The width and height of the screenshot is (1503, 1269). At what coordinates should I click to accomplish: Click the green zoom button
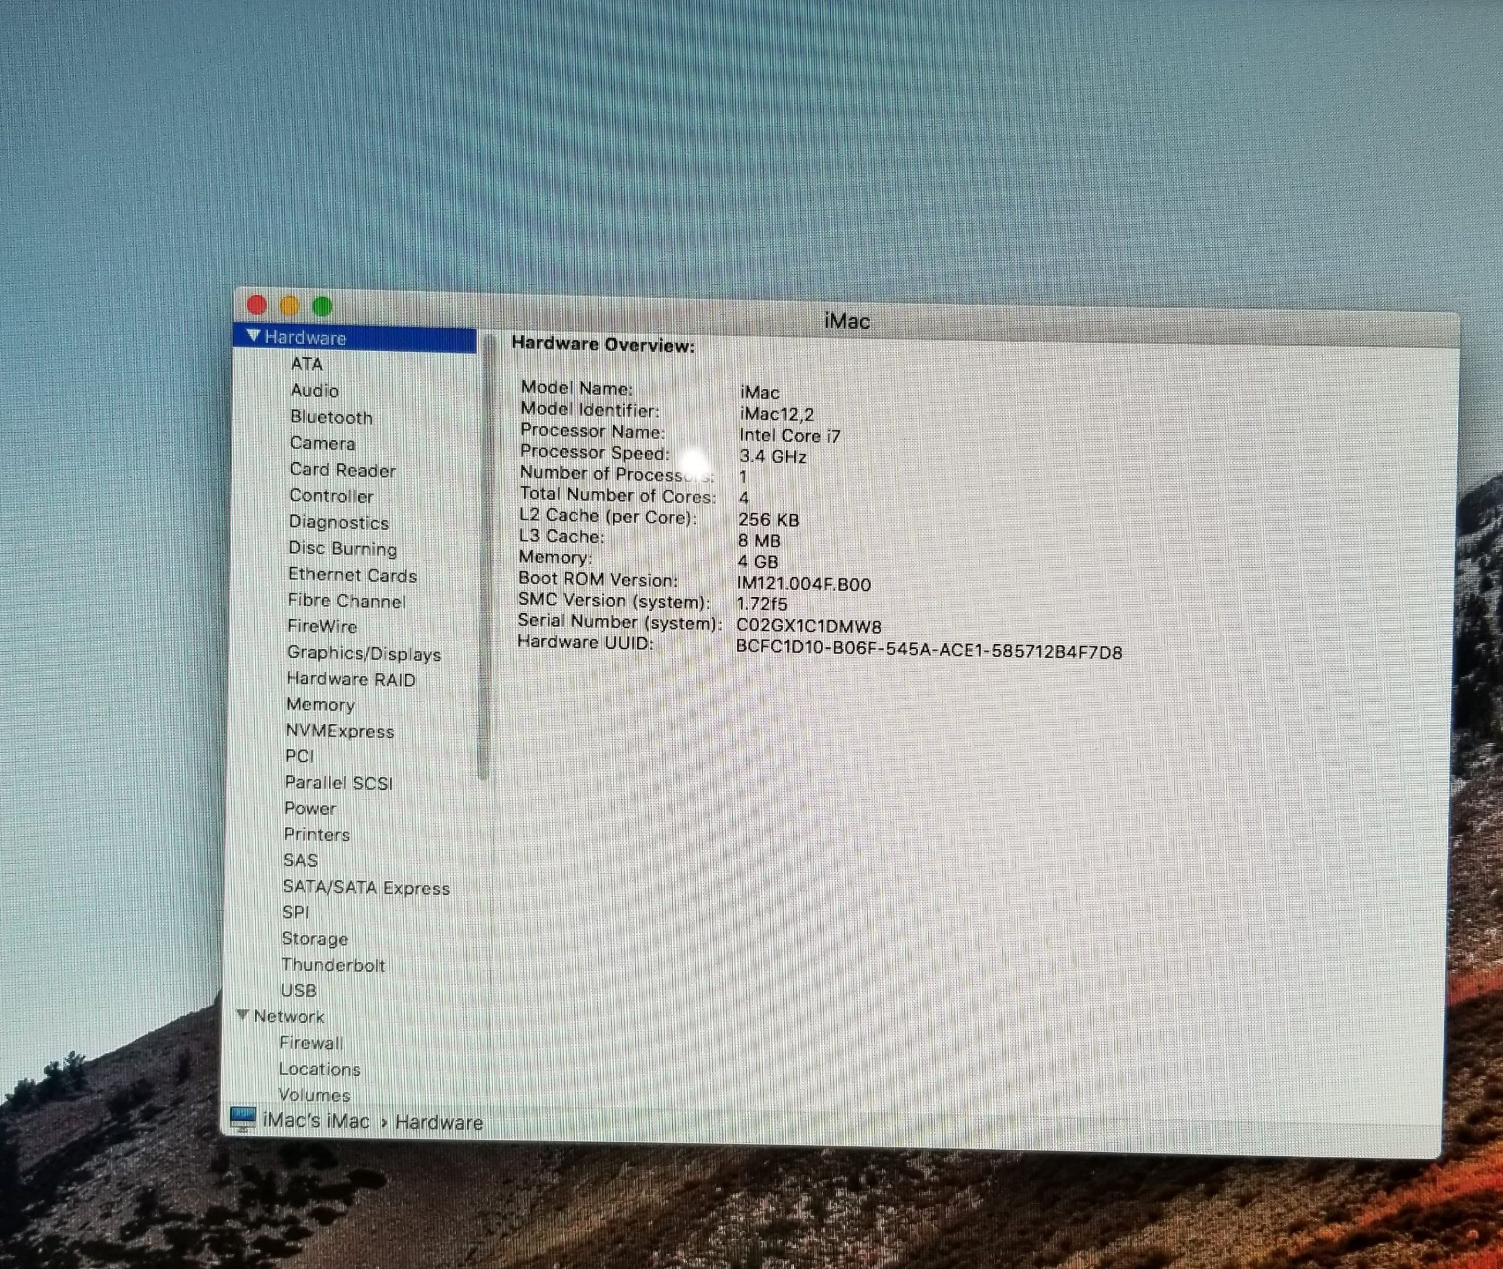pyautogui.click(x=322, y=307)
